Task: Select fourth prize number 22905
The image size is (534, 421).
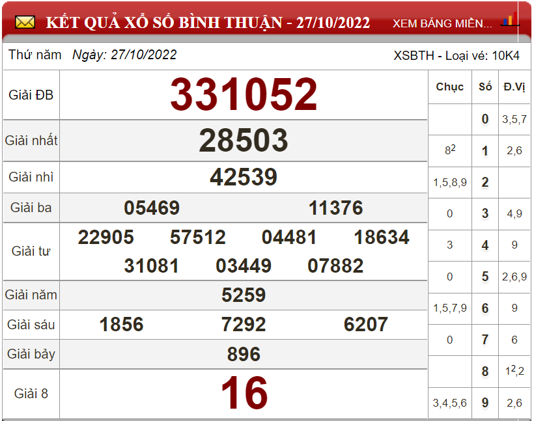Action: (x=105, y=237)
